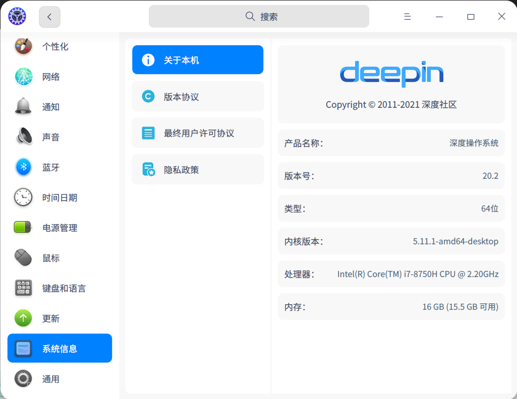Click the Personalization palette icon
This screenshot has height=399, width=517.
pyautogui.click(x=23, y=46)
